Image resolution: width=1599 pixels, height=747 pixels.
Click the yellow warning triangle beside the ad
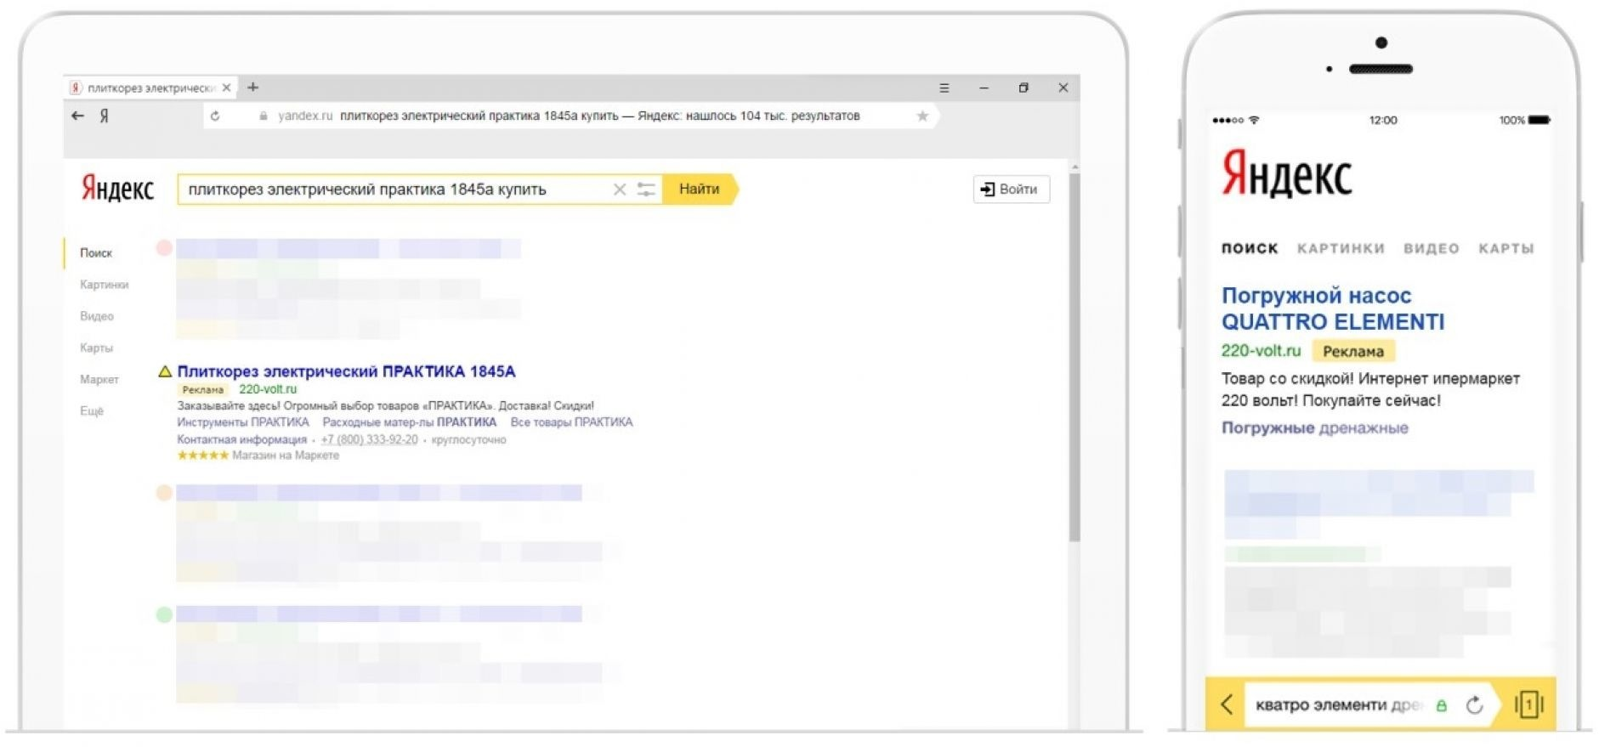(x=165, y=371)
